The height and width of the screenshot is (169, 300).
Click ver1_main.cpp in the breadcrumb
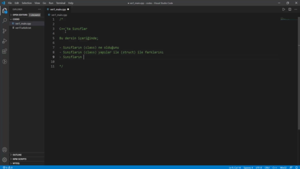tap(59, 15)
